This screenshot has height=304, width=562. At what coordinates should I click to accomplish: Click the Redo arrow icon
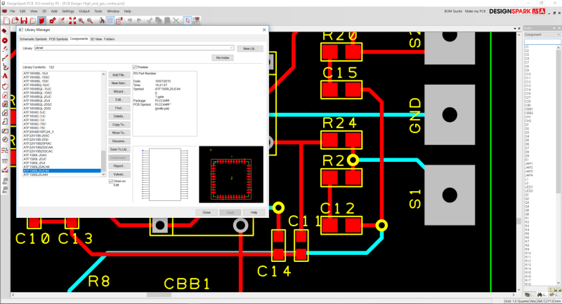[x=138, y=21]
